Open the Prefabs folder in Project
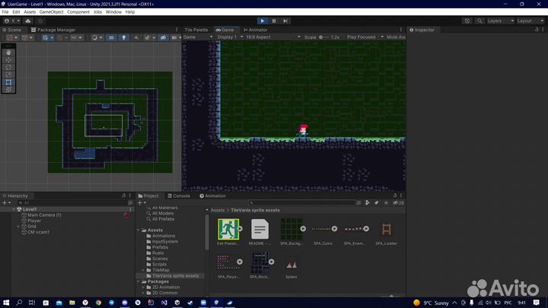Image resolution: width=548 pixels, height=308 pixels. click(160, 247)
